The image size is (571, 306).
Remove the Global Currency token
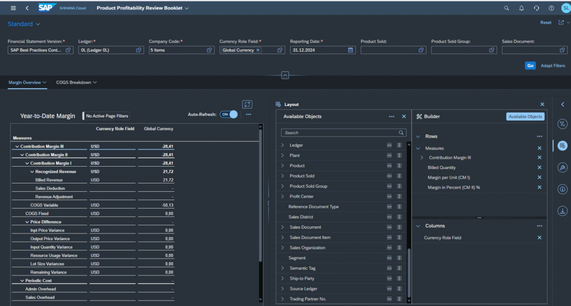[x=258, y=50]
